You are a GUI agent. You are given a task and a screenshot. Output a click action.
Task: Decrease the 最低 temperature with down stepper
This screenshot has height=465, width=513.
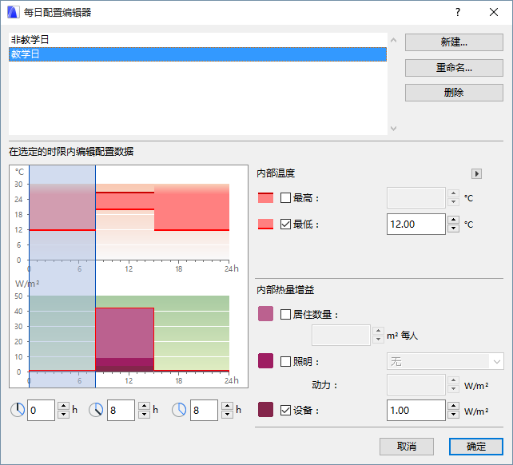[453, 229]
